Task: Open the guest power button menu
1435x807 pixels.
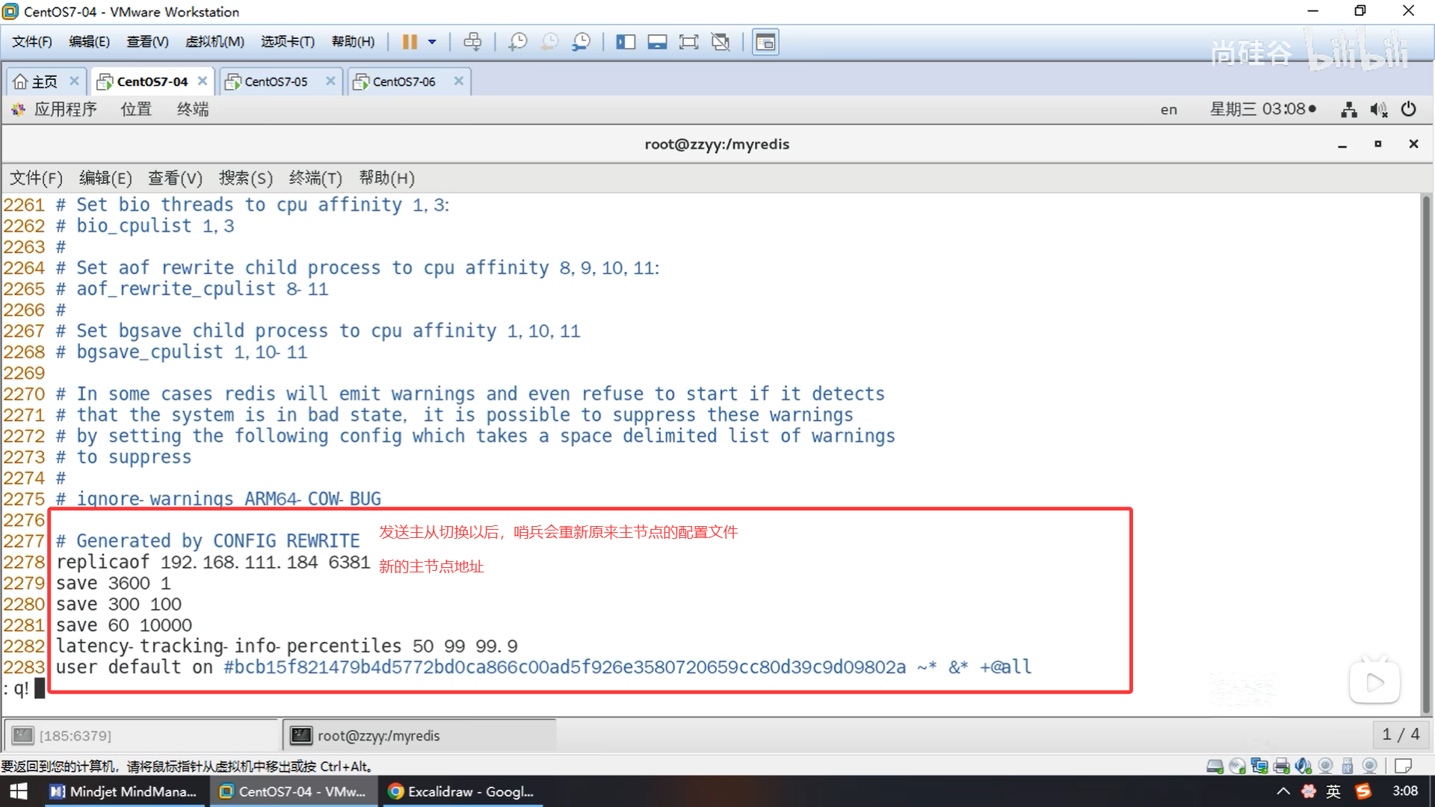Action: (x=1408, y=109)
